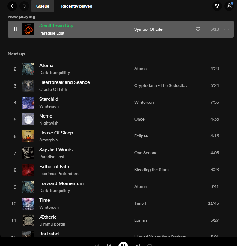The height and width of the screenshot is (246, 237).
Task: Pause Small Town Boy in the queue row
Action: pos(15,29)
